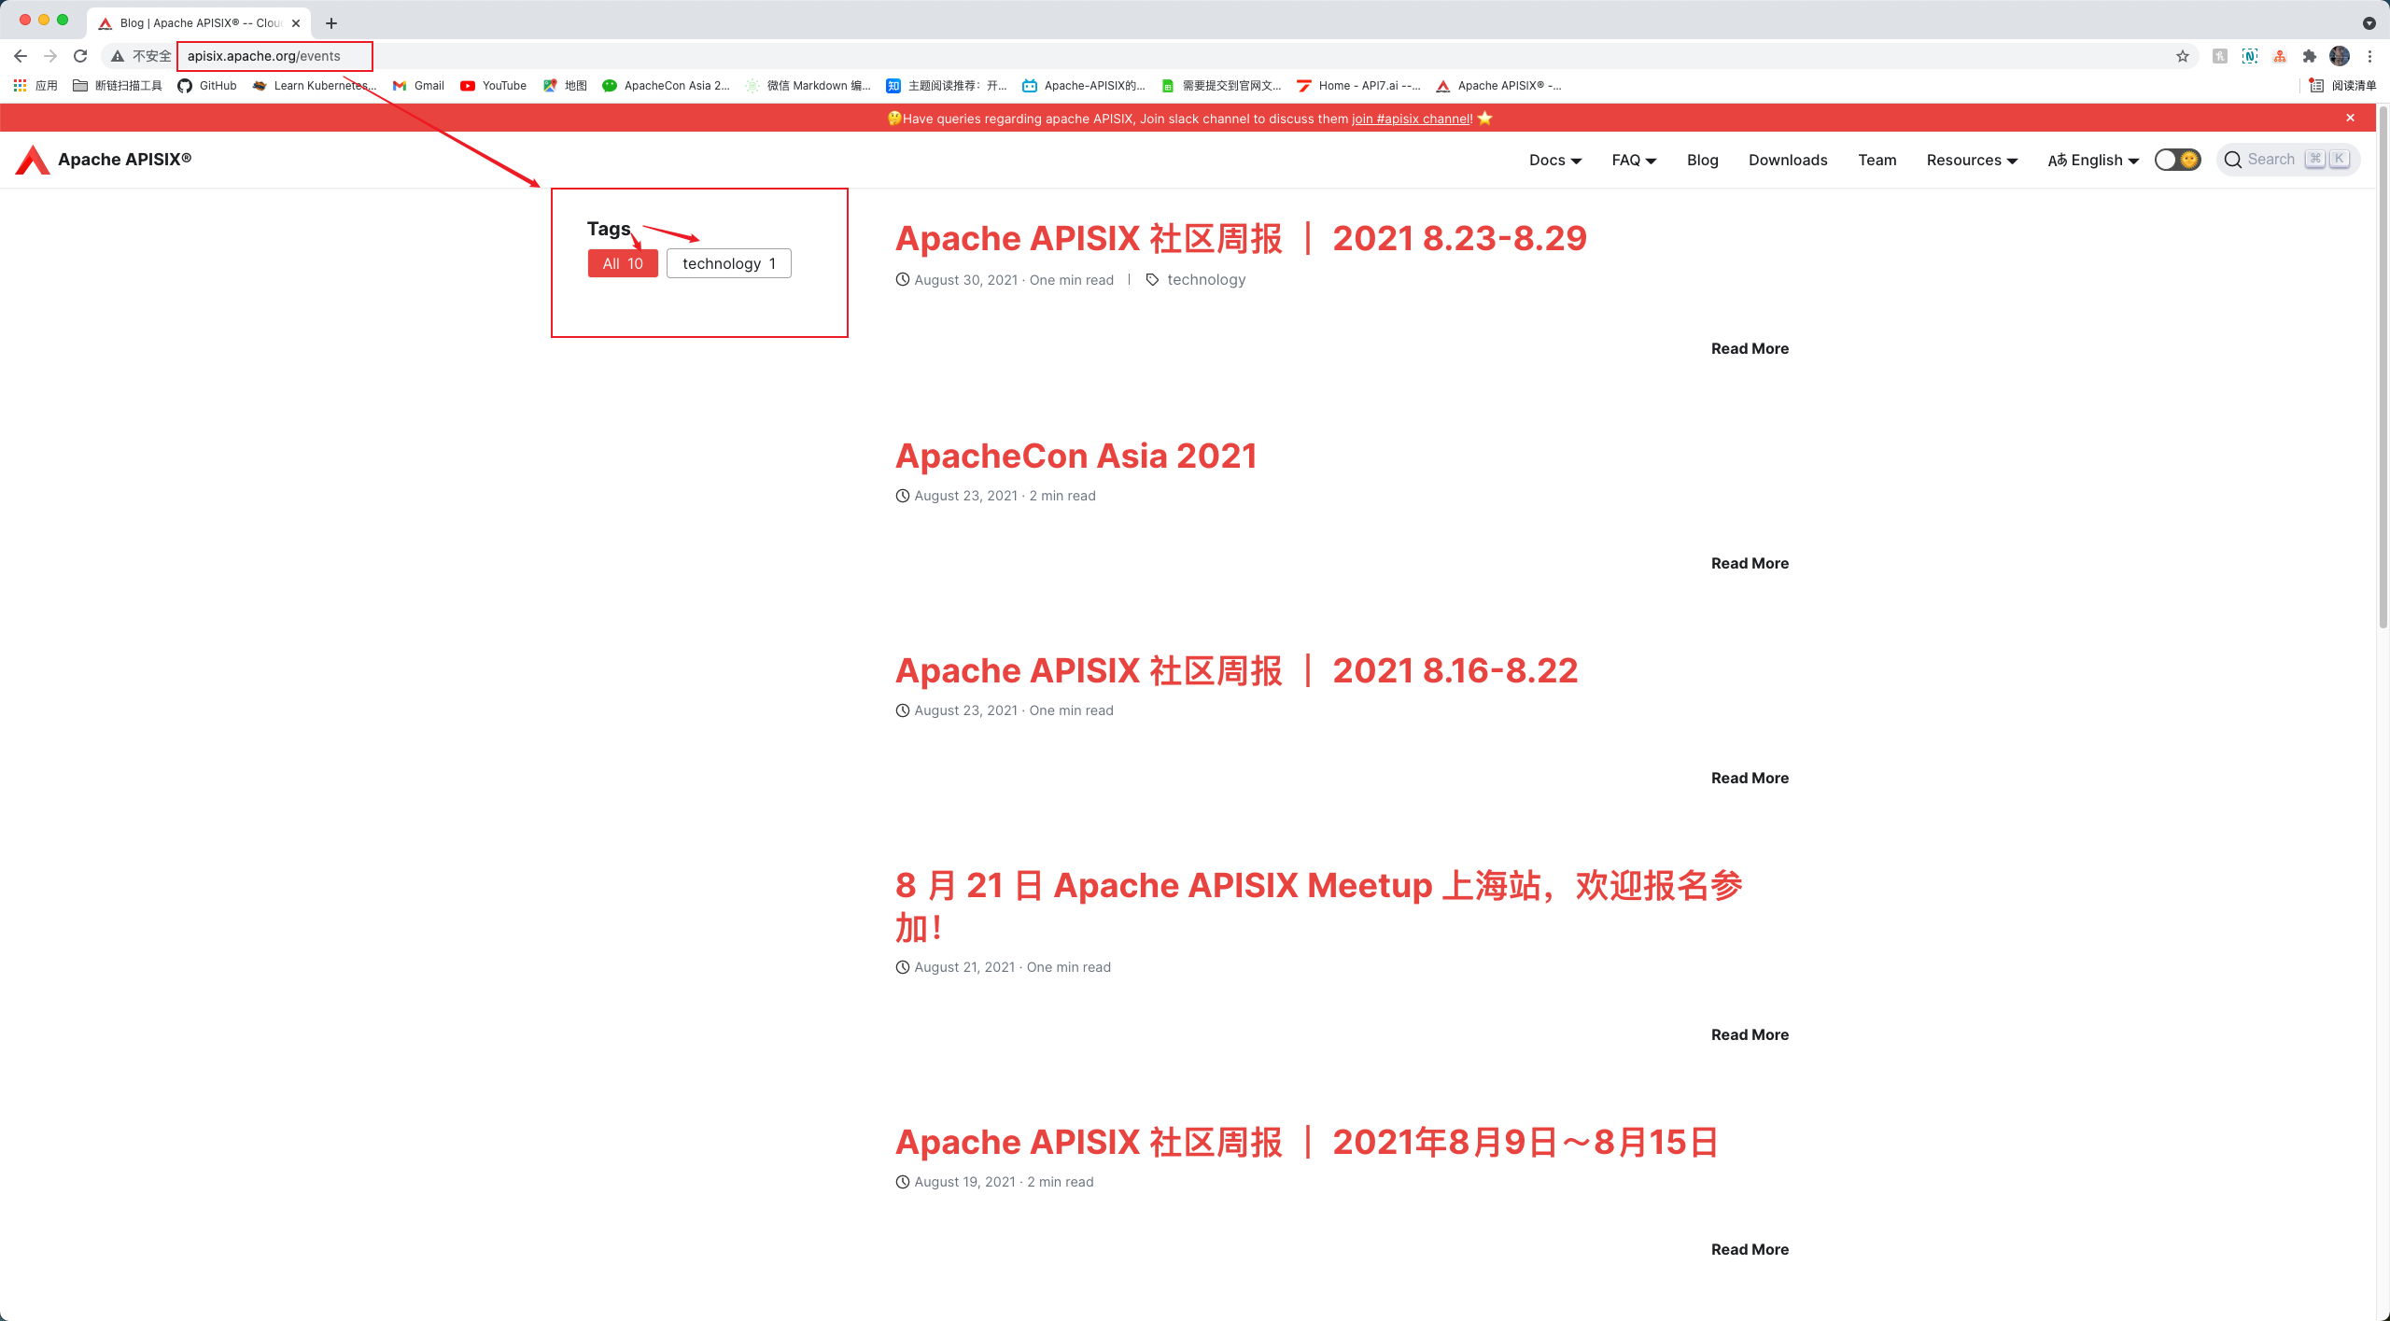The height and width of the screenshot is (1321, 2390).
Task: Open the YouTube bookmark
Action: (x=494, y=85)
